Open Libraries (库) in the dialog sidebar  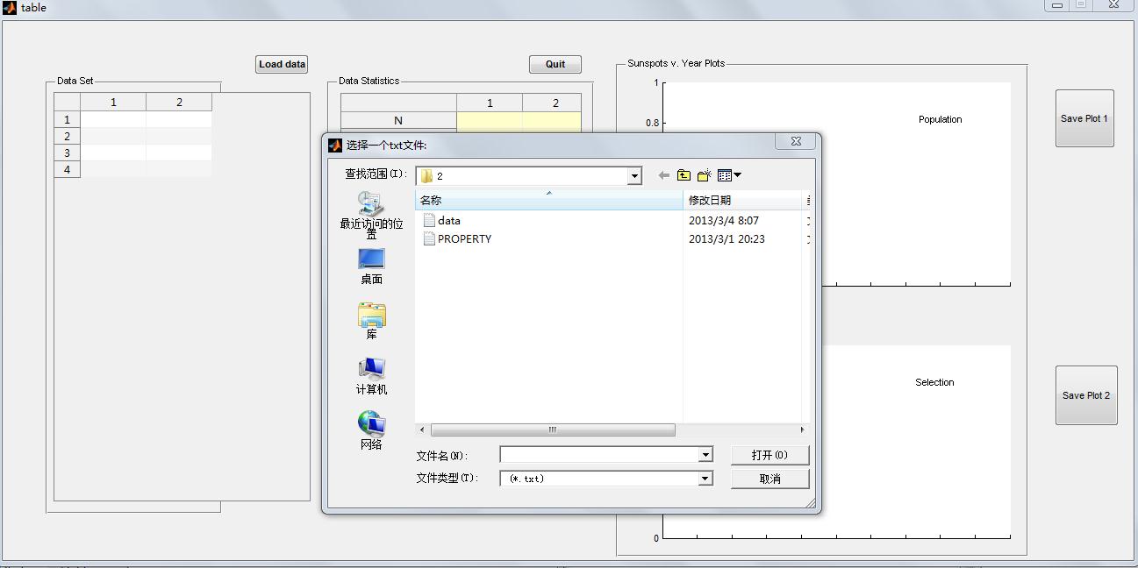[x=371, y=322]
